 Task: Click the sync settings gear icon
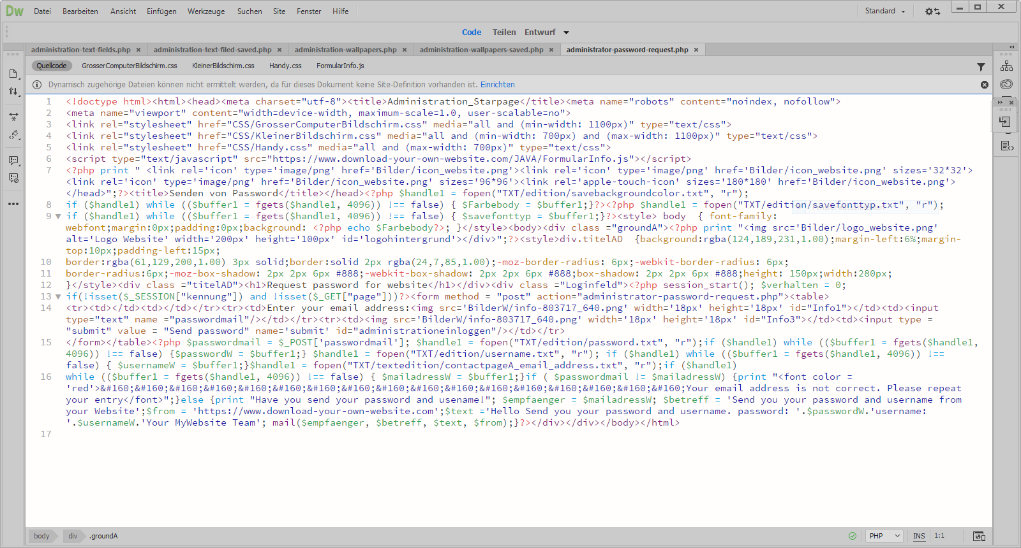click(932, 11)
